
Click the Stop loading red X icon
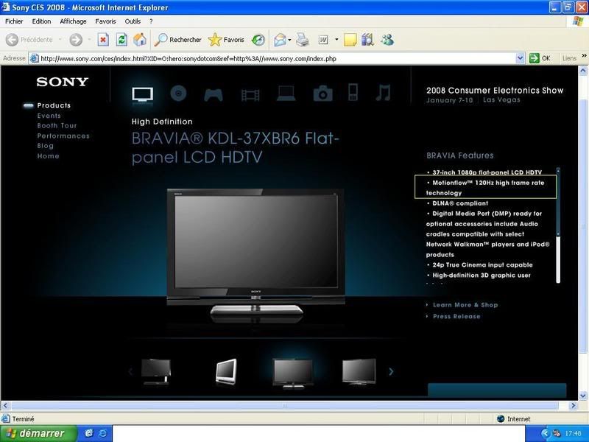[x=103, y=40]
